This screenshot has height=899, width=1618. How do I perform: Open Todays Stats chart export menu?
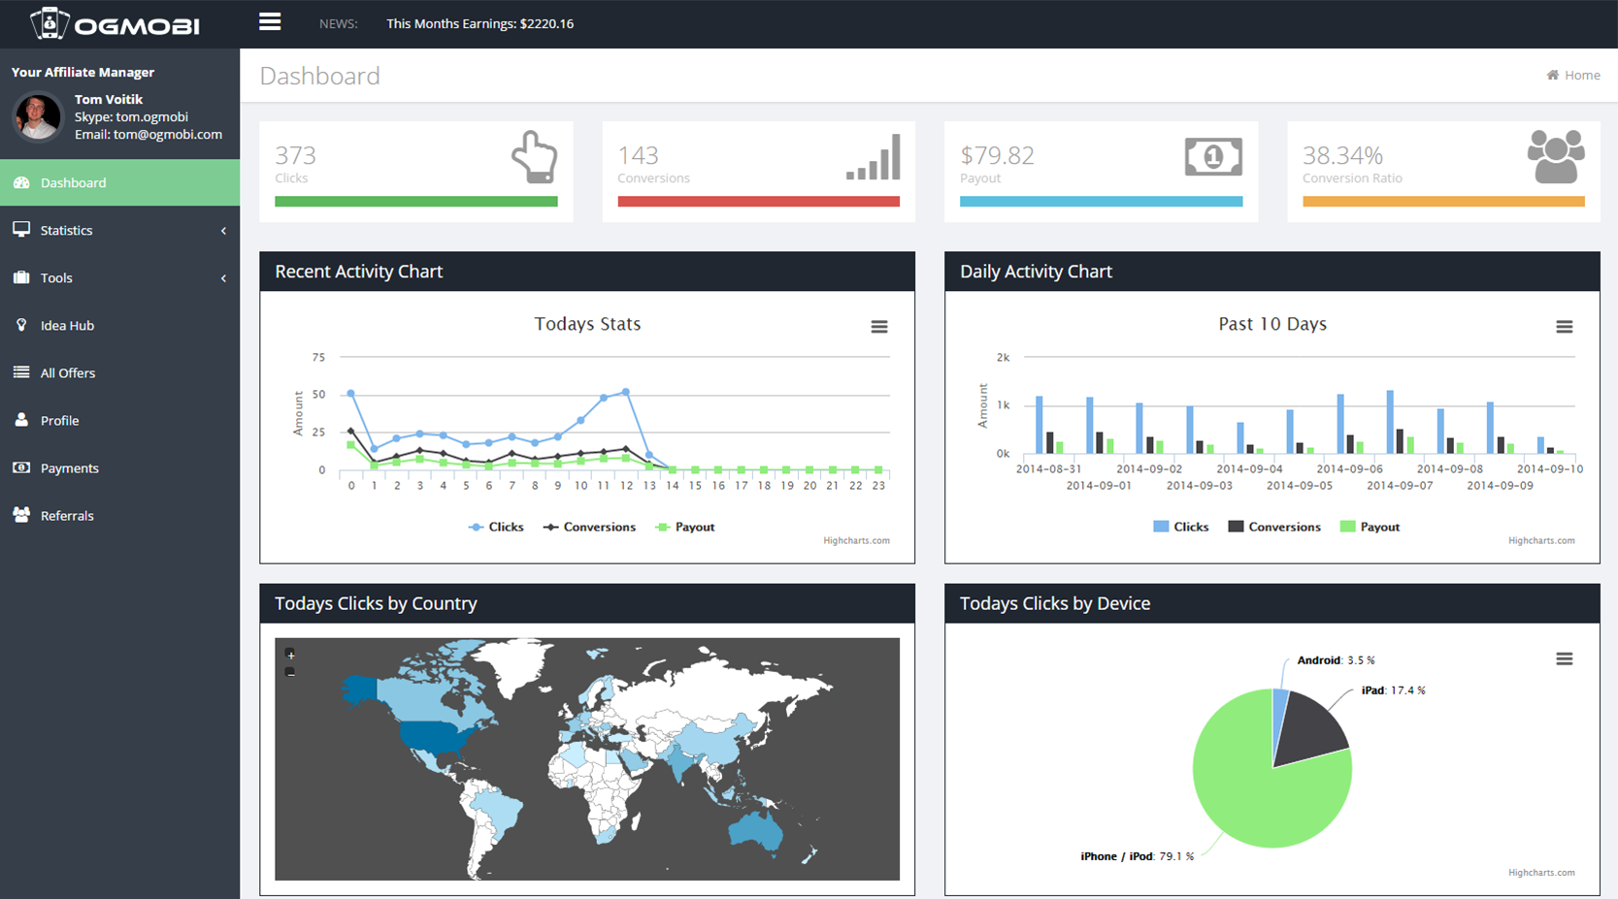(878, 327)
